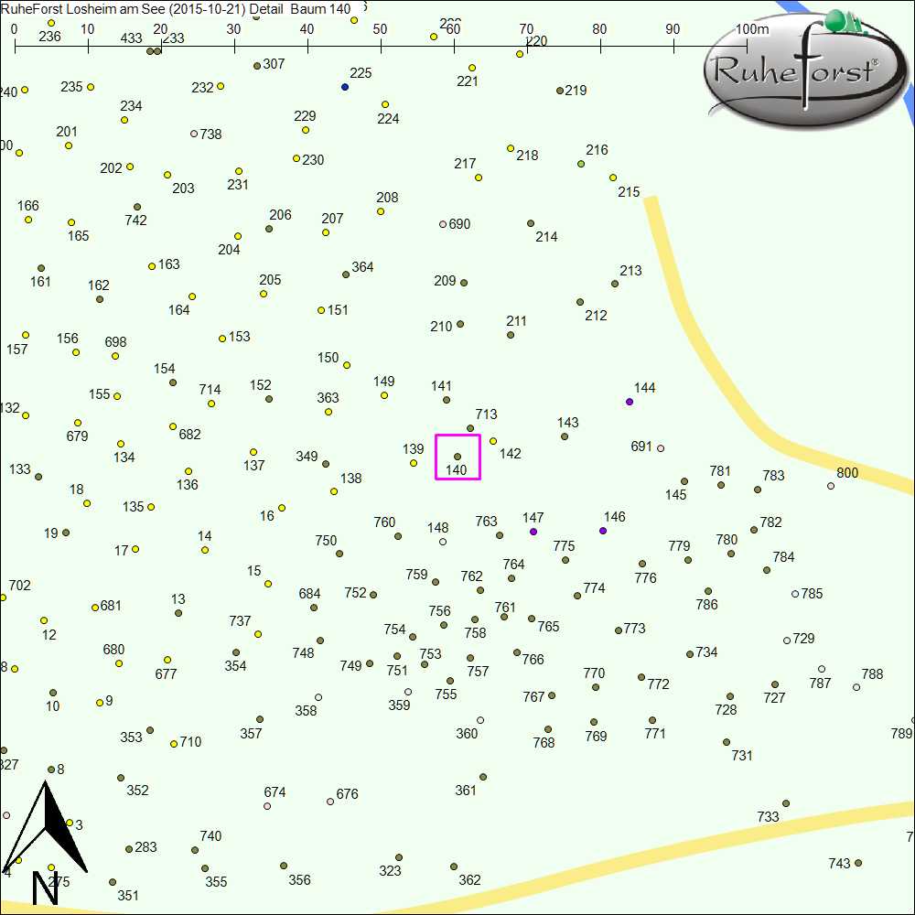Click the north arrow compass symbol
Screen dimensions: 915x915
(x=44, y=842)
